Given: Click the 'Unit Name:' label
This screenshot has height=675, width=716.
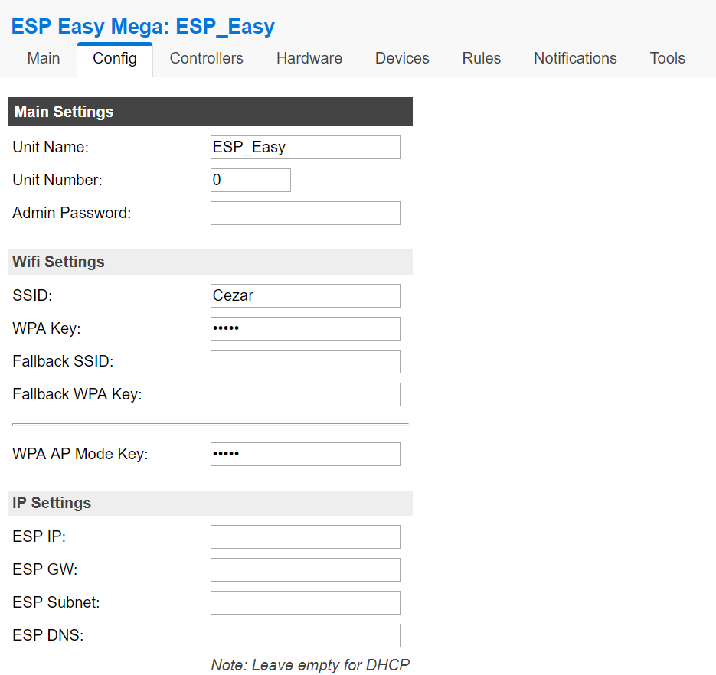Looking at the screenshot, I should pos(51,147).
